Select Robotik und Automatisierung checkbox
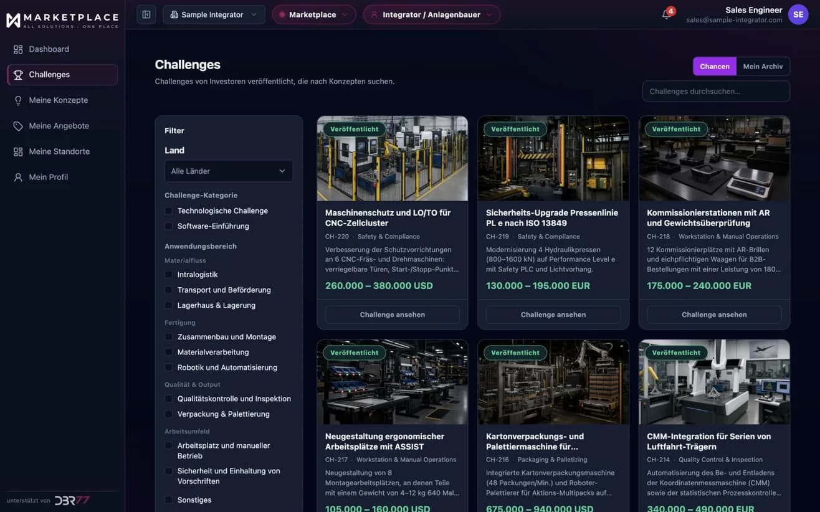The width and height of the screenshot is (820, 512). point(168,367)
